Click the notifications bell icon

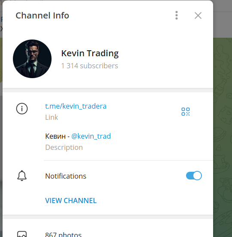22,176
